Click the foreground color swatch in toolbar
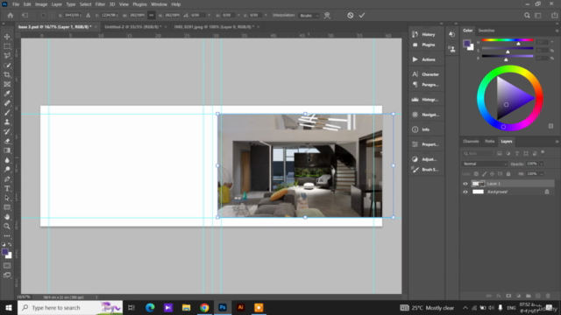The image size is (561, 315). coord(5,252)
